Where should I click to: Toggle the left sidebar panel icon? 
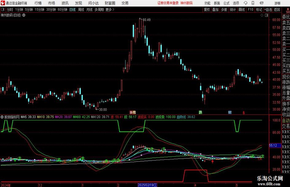(x=2, y=10)
